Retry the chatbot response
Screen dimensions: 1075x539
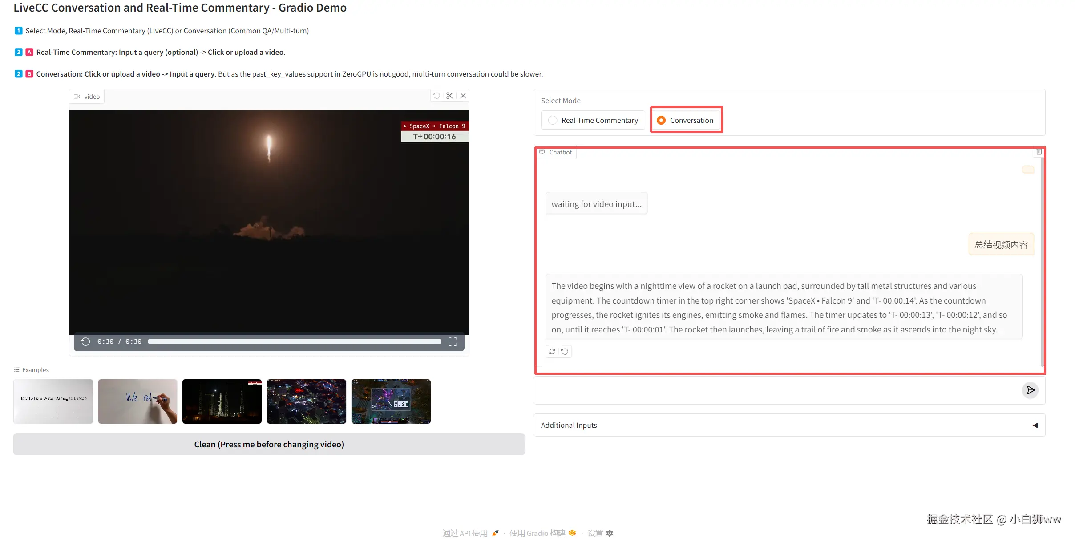[x=552, y=352]
